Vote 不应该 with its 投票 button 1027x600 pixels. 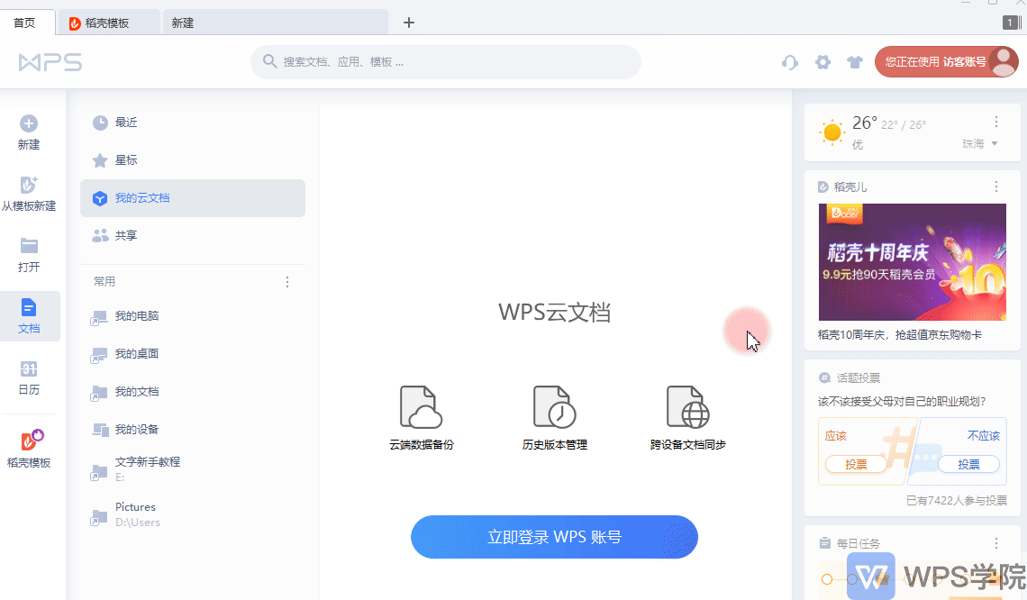pyautogui.click(x=968, y=464)
